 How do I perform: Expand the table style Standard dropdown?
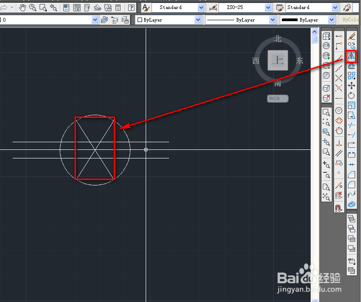coord(335,8)
